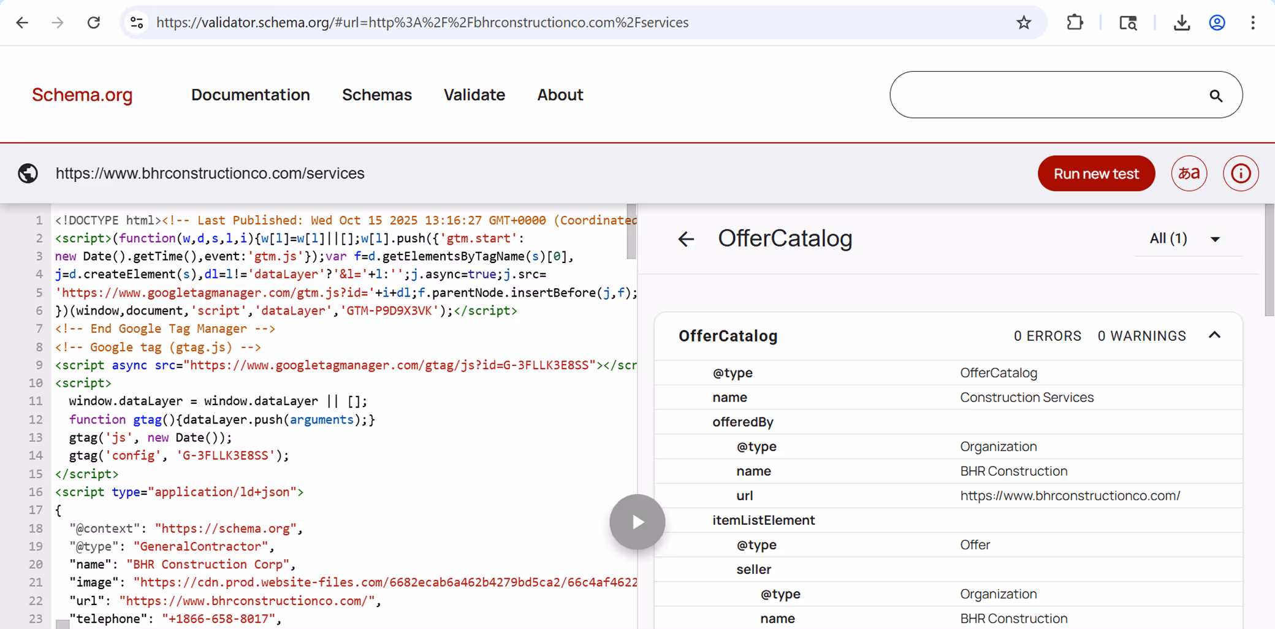The height and width of the screenshot is (629, 1275).
Task: Reload the current page
Action: (93, 23)
